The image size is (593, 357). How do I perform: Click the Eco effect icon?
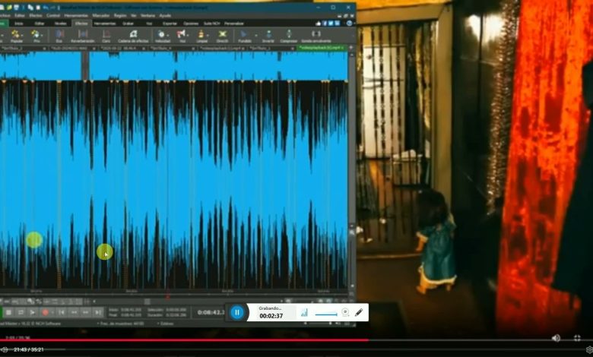(59, 36)
